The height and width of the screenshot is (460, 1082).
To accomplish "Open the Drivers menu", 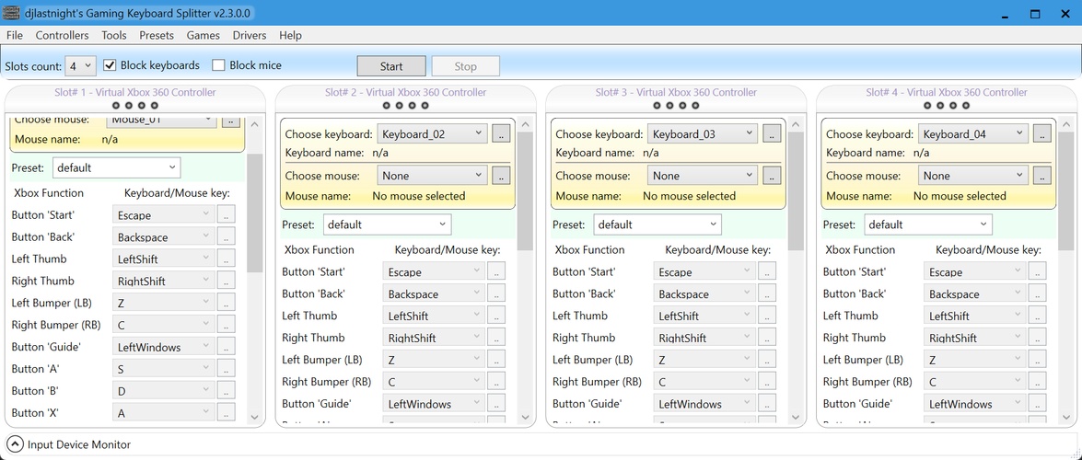I will (249, 35).
